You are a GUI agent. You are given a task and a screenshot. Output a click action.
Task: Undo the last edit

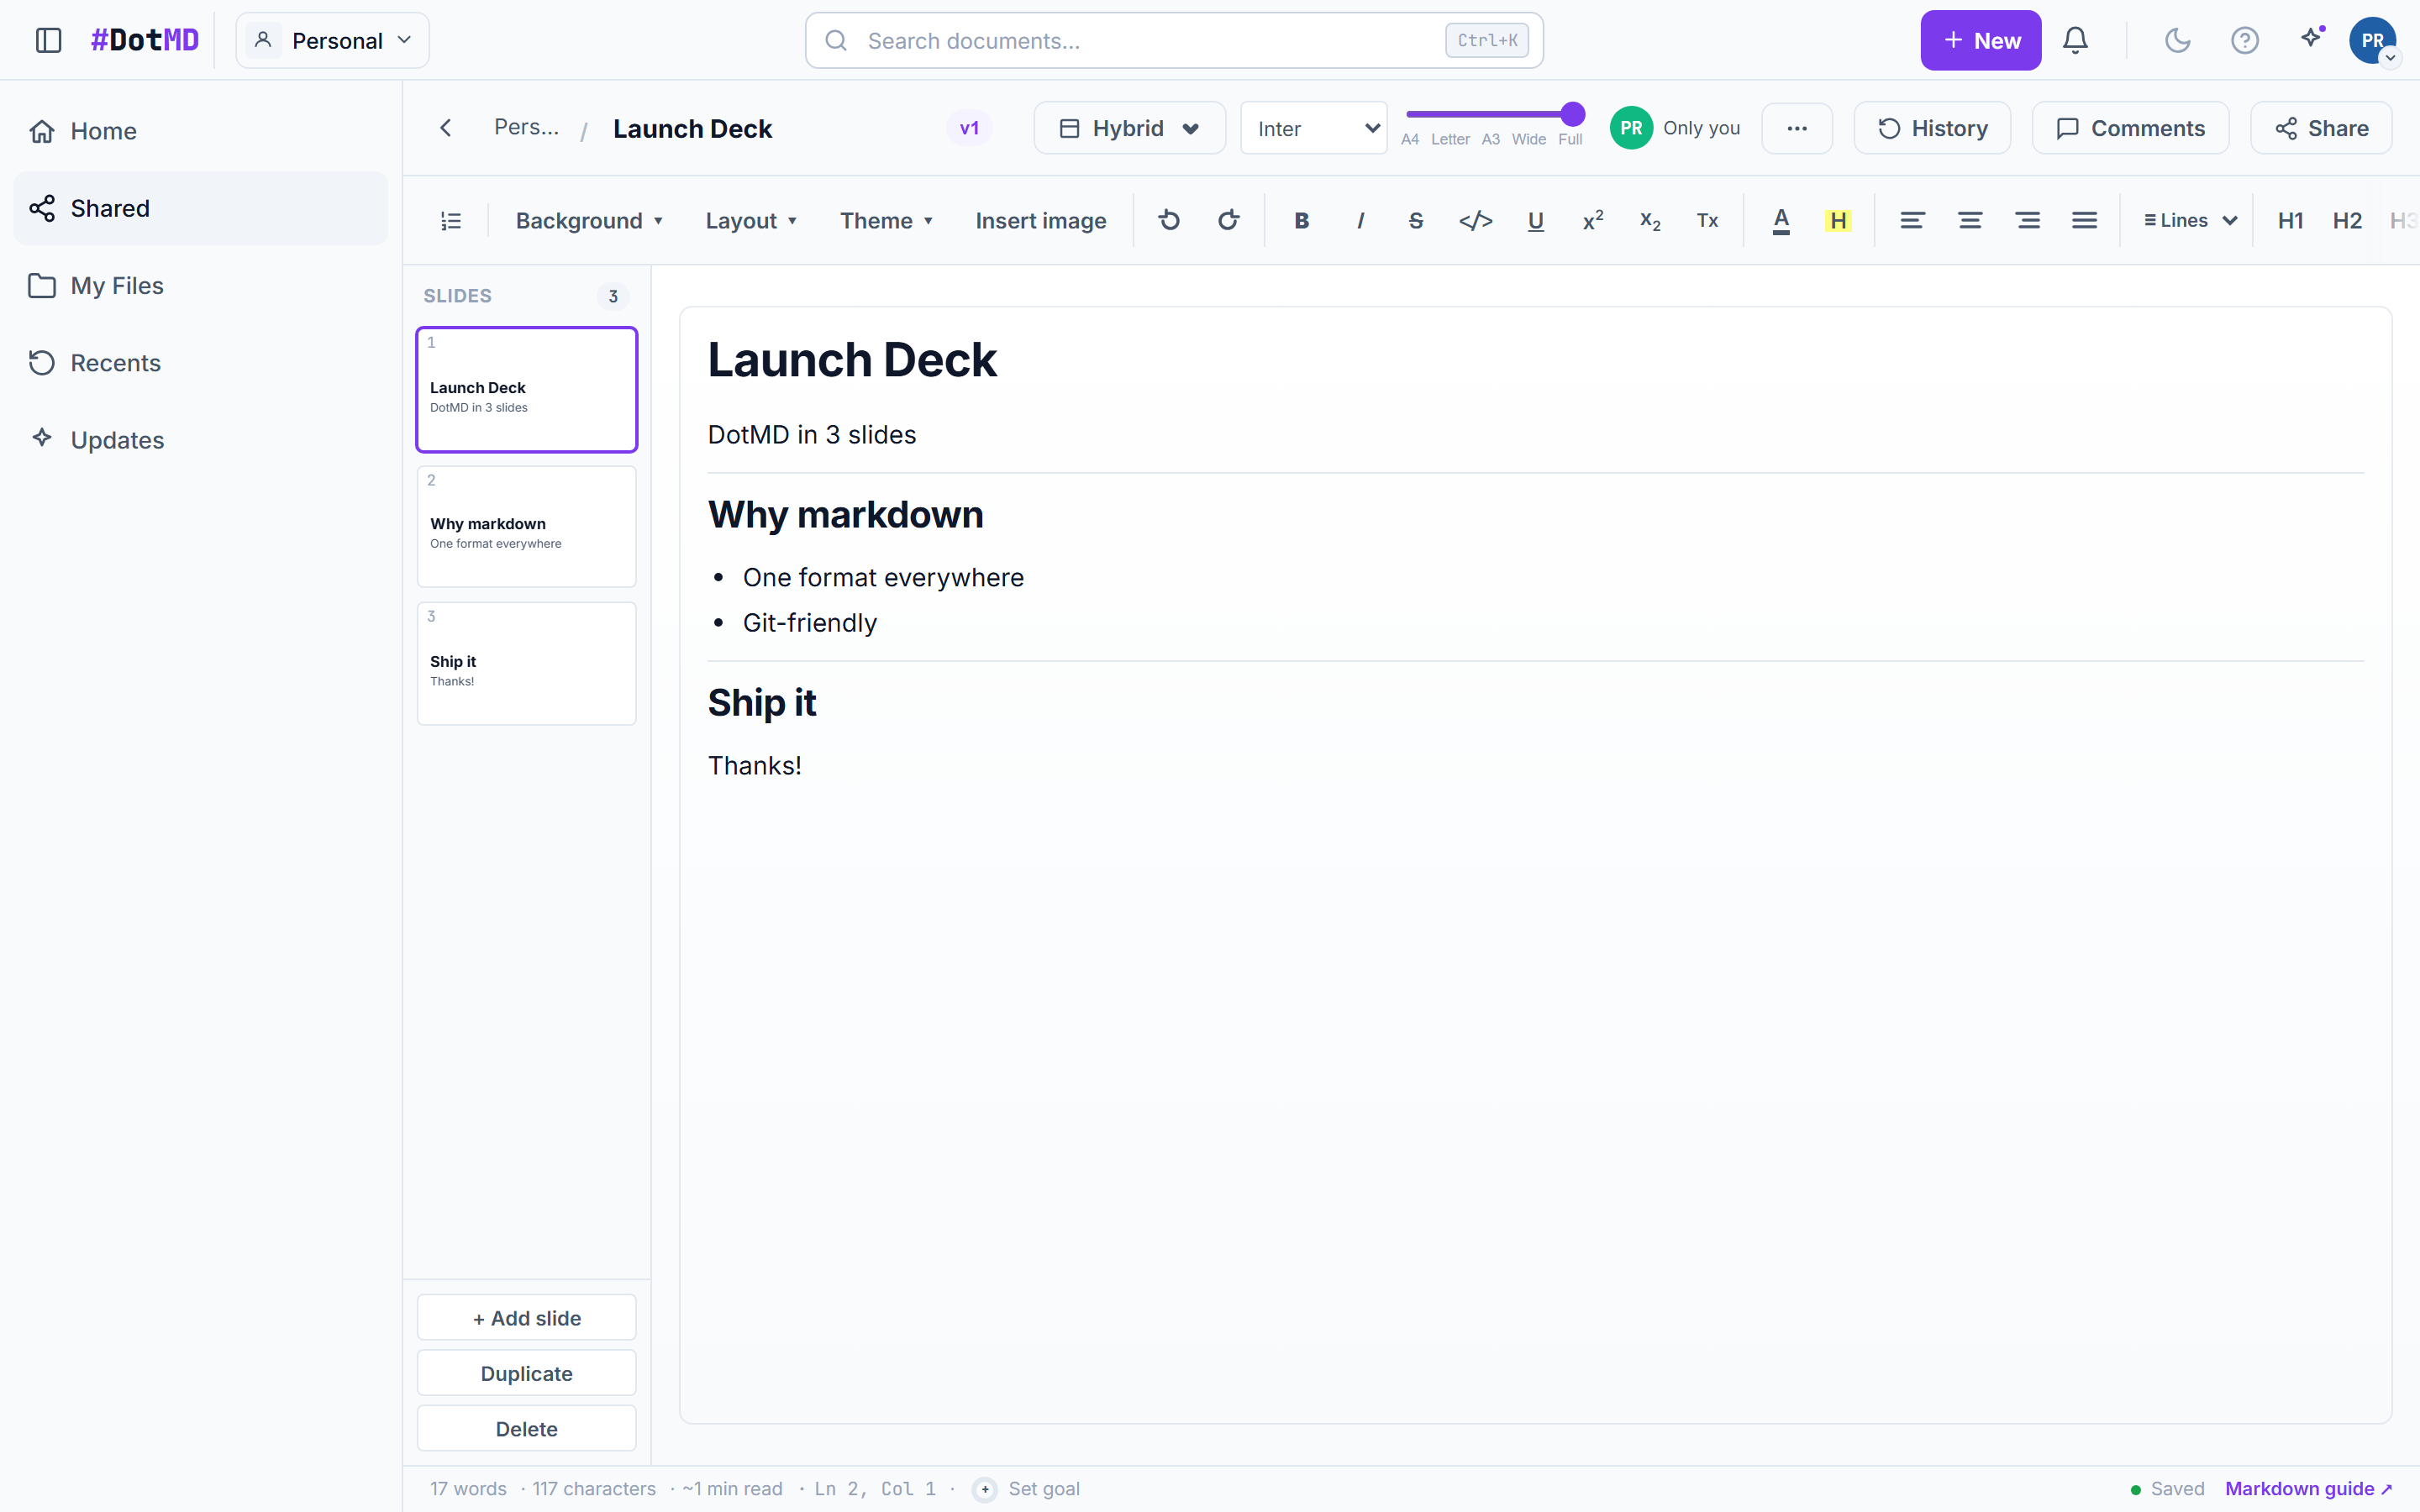pos(1169,220)
